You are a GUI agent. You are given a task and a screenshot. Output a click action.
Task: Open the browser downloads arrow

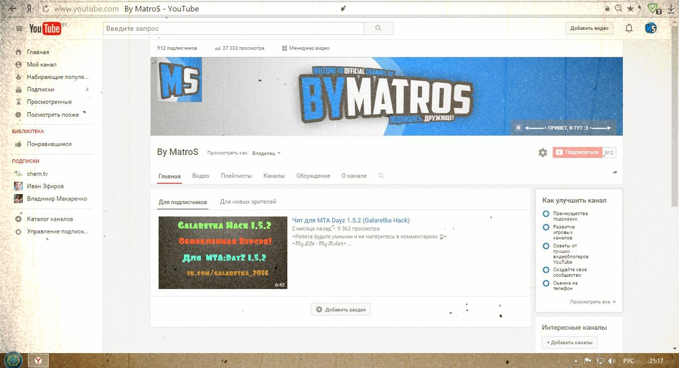click(x=671, y=8)
